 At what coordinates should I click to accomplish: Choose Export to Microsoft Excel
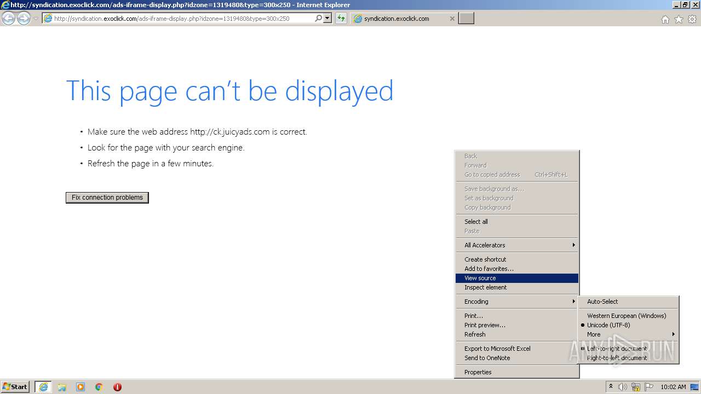tap(517, 349)
